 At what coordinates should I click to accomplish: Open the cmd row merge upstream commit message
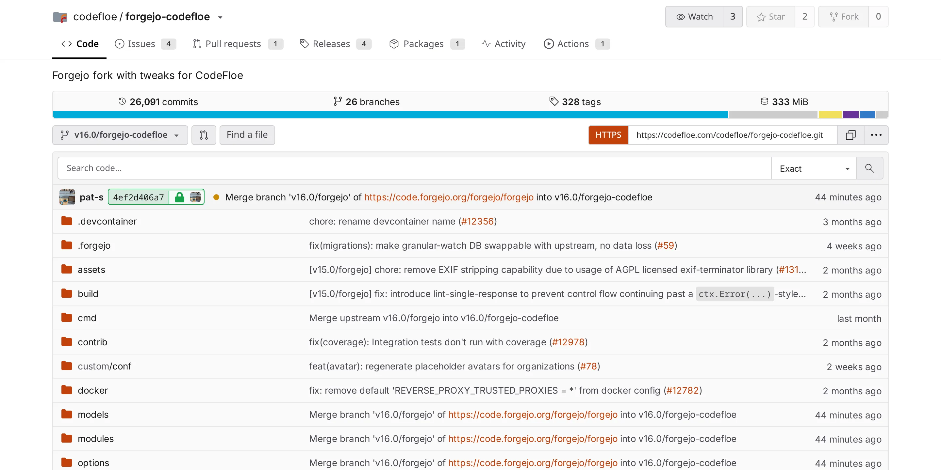tap(434, 318)
